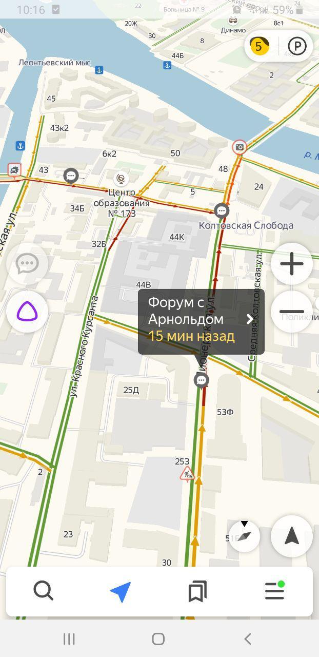Open bookmarks icon in bottom bar
319x657 pixels.
point(197,591)
